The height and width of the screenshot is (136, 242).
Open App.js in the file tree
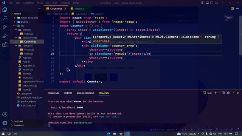tap(26, 62)
